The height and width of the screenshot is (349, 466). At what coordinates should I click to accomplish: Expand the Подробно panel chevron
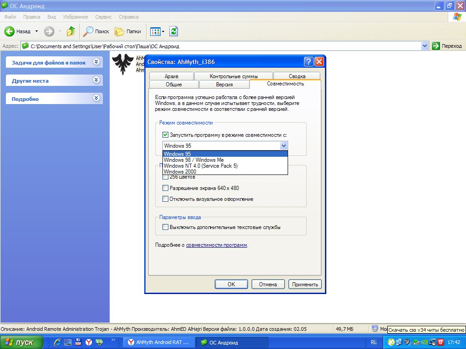[x=96, y=98]
